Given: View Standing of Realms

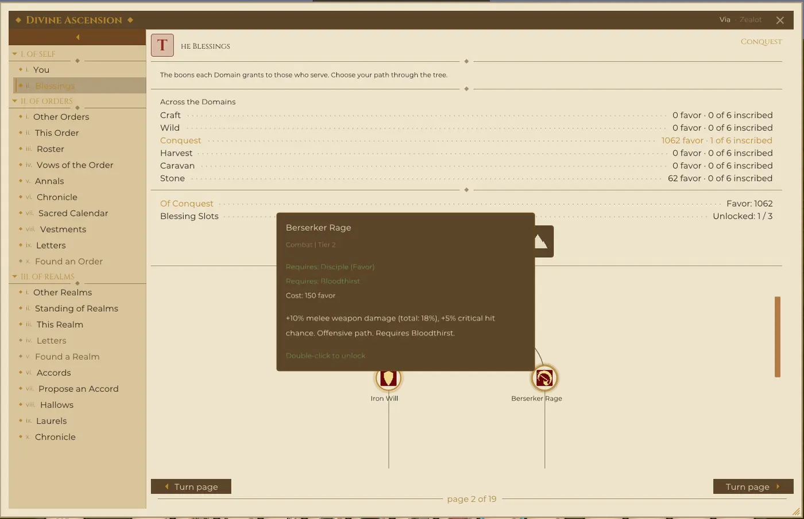Looking at the screenshot, I should click(79, 308).
